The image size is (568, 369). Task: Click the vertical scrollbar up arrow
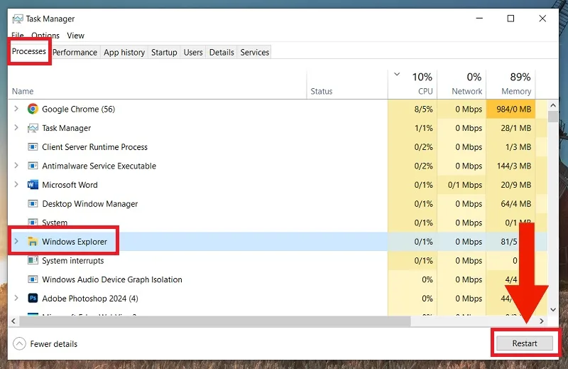pos(553,105)
